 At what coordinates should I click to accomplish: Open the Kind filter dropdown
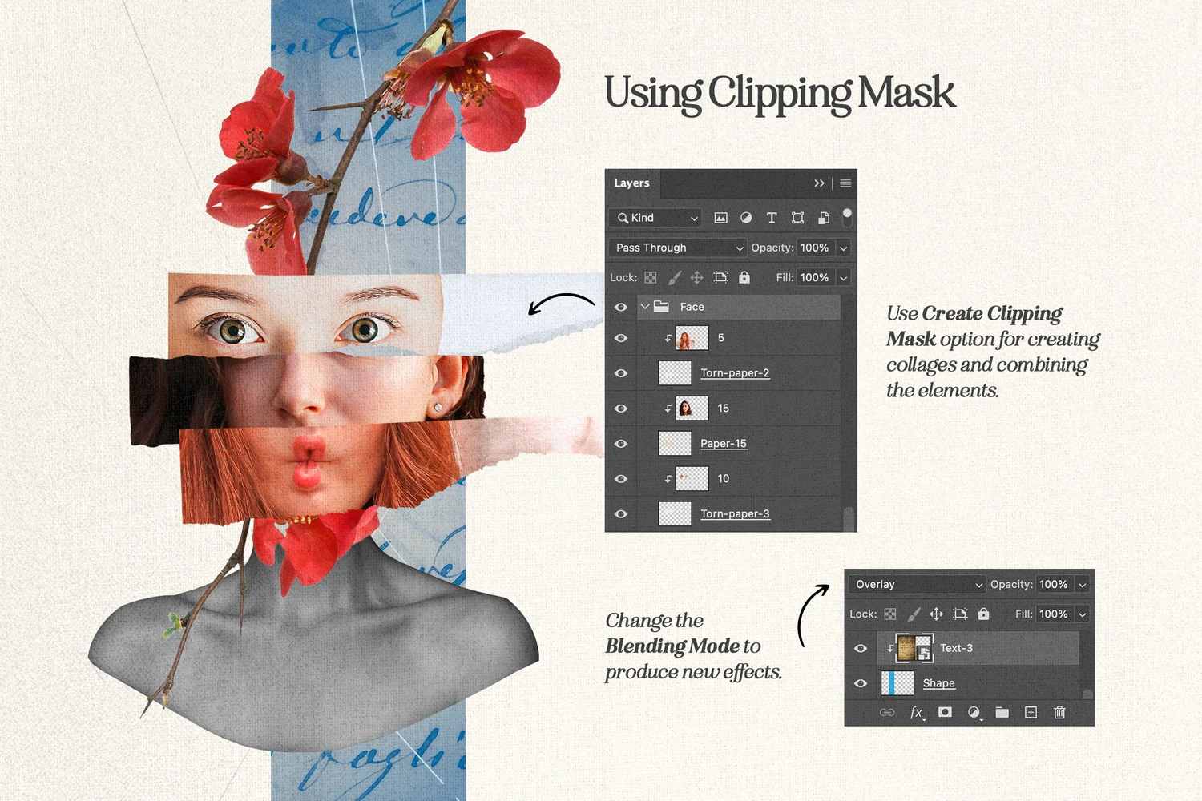656,218
